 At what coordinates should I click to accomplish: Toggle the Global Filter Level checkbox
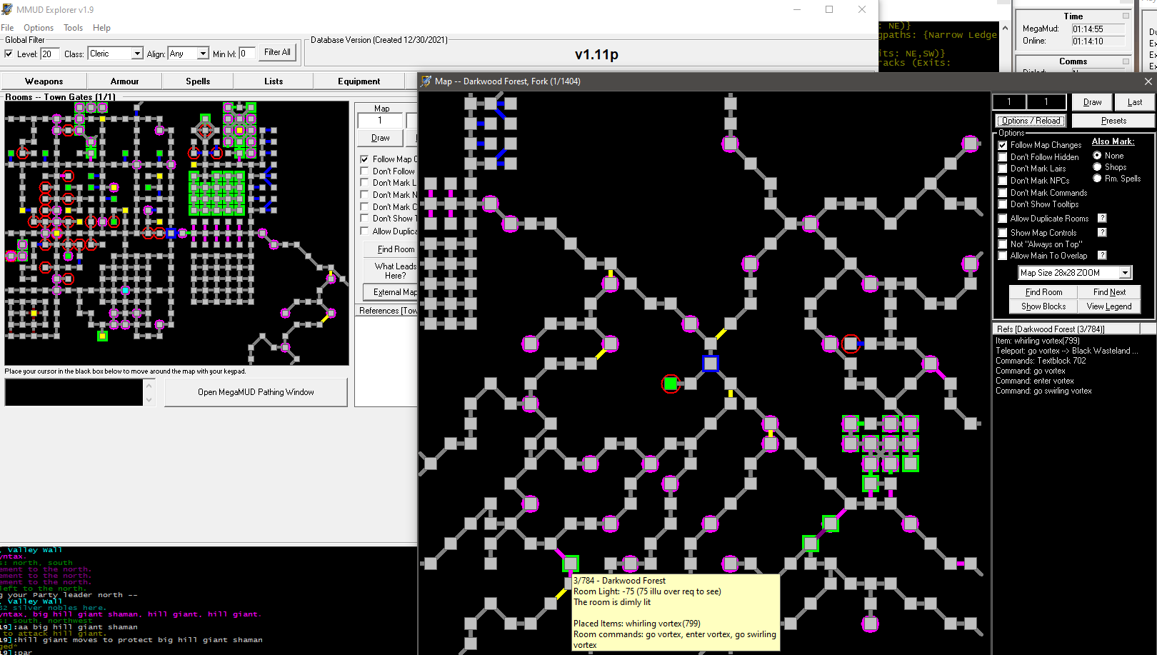[x=9, y=54]
